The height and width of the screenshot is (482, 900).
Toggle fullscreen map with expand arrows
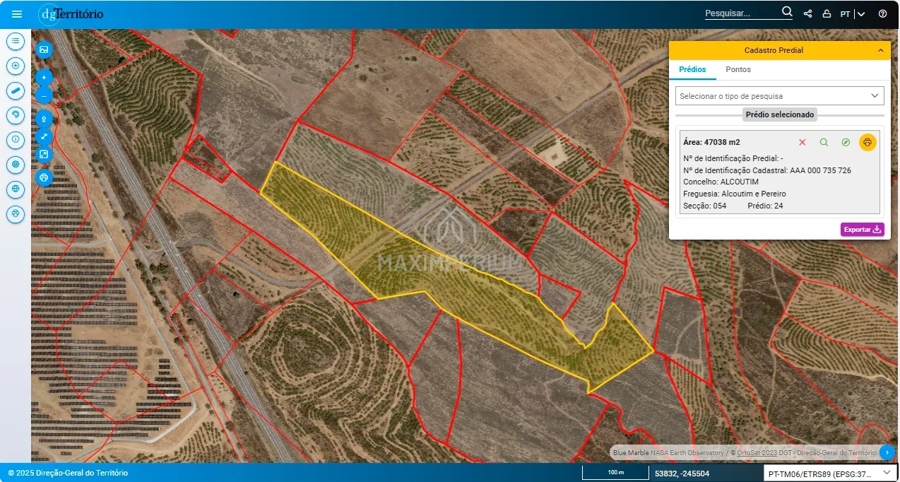(x=44, y=136)
